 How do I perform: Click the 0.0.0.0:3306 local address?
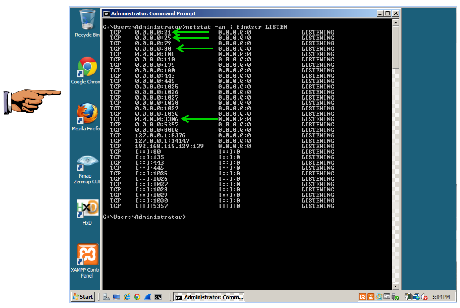coord(156,119)
